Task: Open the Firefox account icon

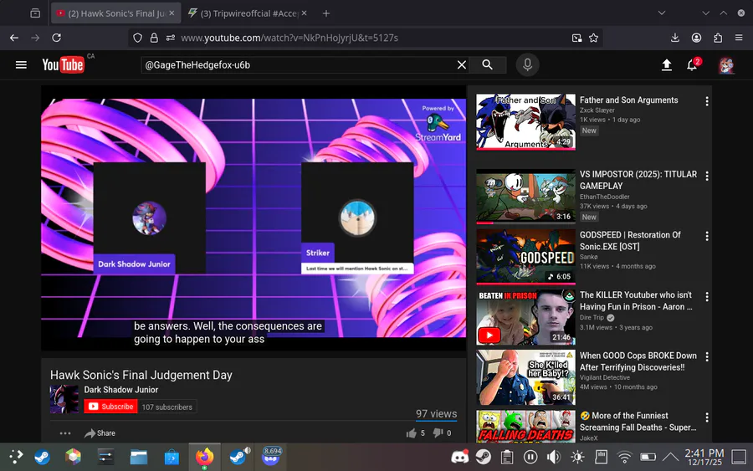Action: (x=696, y=38)
